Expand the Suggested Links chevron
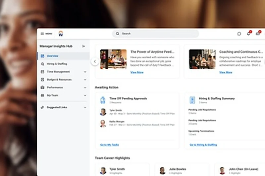The height and width of the screenshot is (176, 265). point(85,107)
